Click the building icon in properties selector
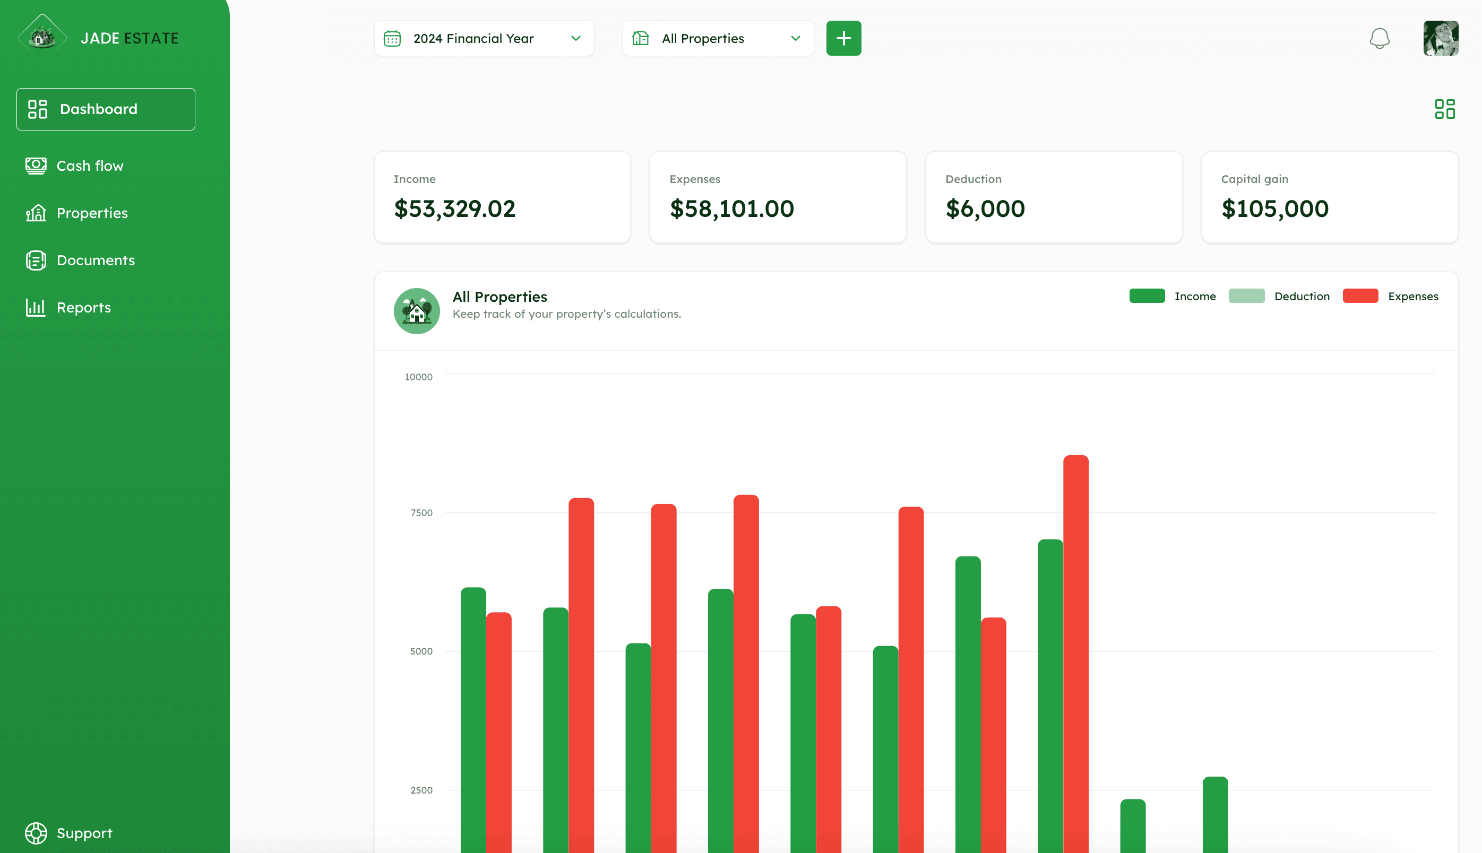Image resolution: width=1482 pixels, height=853 pixels. [x=640, y=39]
